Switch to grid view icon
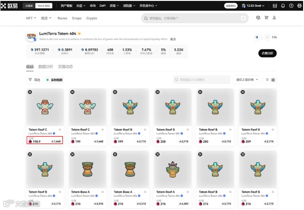This screenshot has height=210, width=304. (273, 80)
